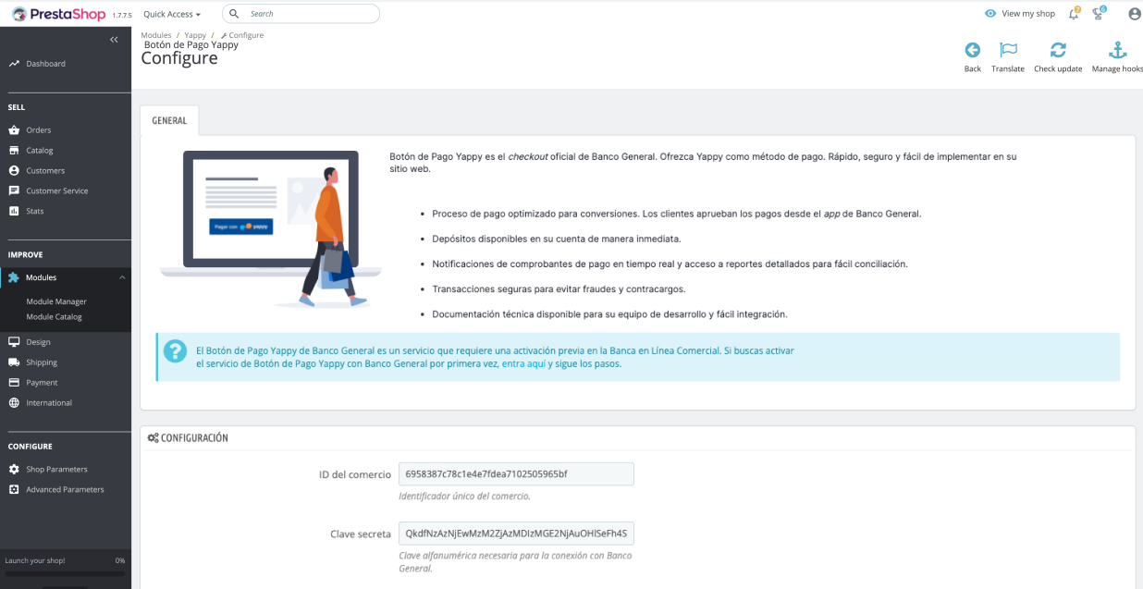The height and width of the screenshot is (589, 1143).
Task: Click the Yappy laptop illustration
Action: click(x=271, y=228)
